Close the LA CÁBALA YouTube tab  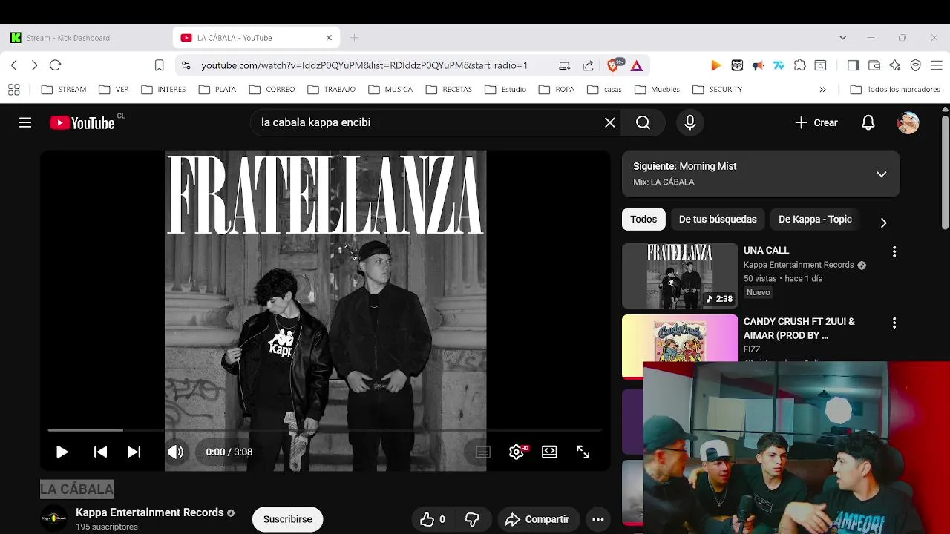(329, 38)
